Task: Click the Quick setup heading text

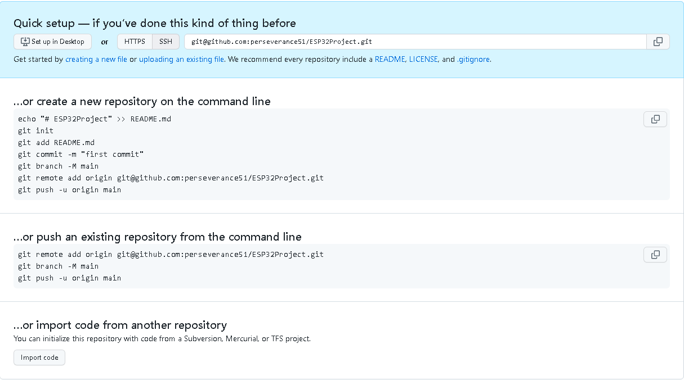Action: point(154,23)
